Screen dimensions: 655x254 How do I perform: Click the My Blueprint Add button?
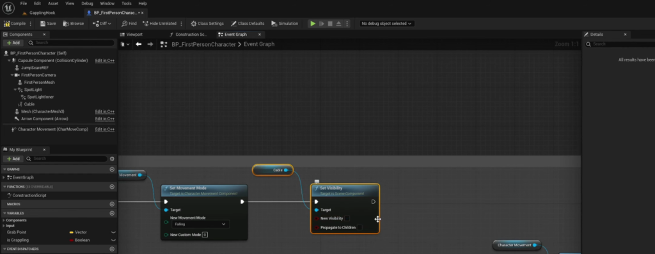(x=13, y=159)
